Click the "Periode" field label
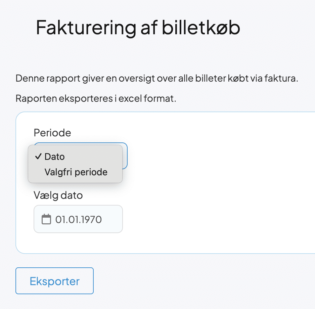Viewport: 315px width, 309px height. point(52,133)
